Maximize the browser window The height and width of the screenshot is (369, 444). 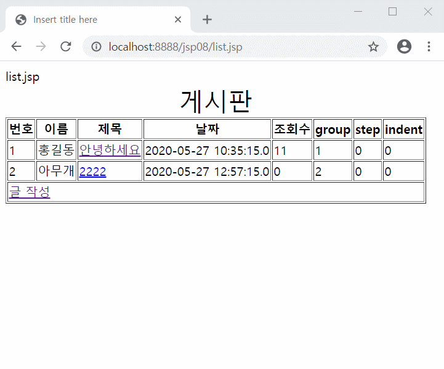(392, 12)
